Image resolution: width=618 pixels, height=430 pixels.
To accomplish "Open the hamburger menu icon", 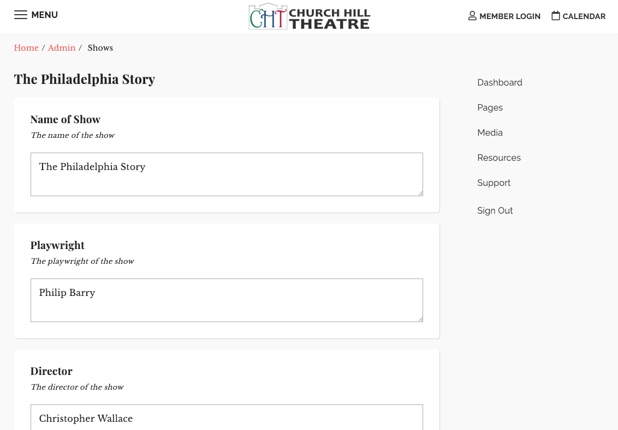I will (21, 15).
